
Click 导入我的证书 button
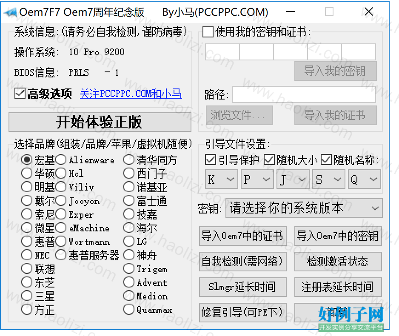tap(335, 115)
